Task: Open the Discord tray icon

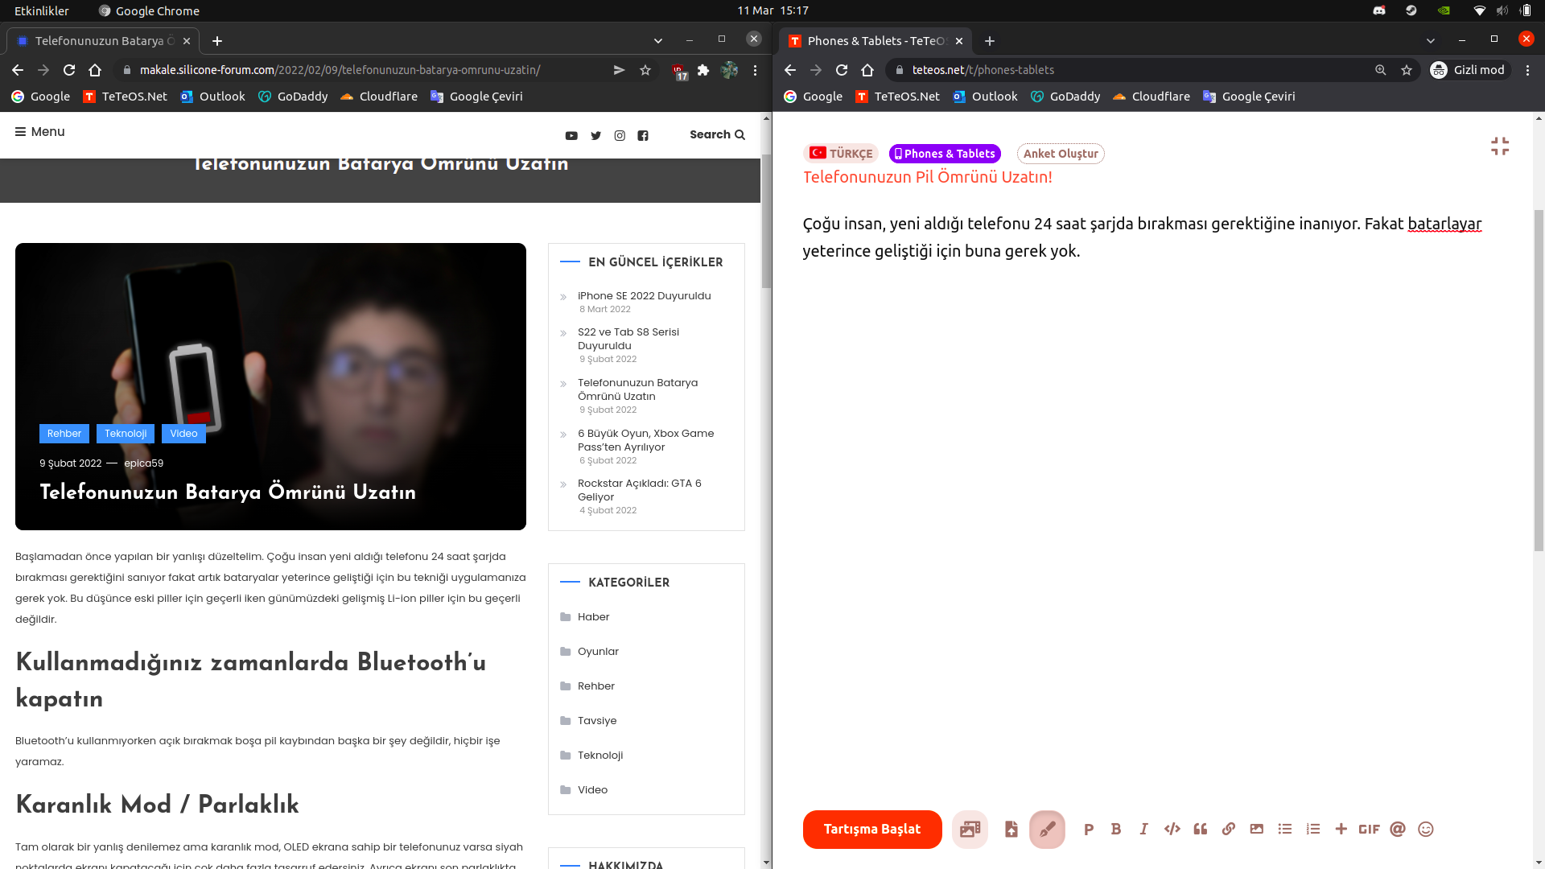Action: pyautogui.click(x=1379, y=10)
